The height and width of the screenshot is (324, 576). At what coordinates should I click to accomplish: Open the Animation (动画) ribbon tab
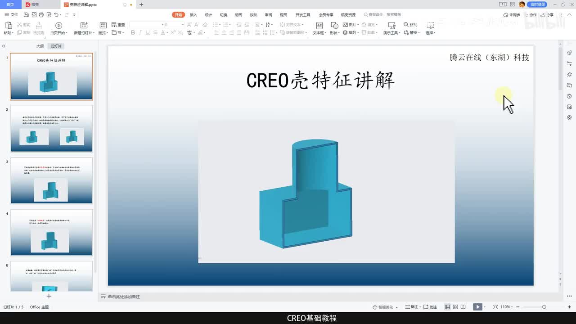pos(238,15)
